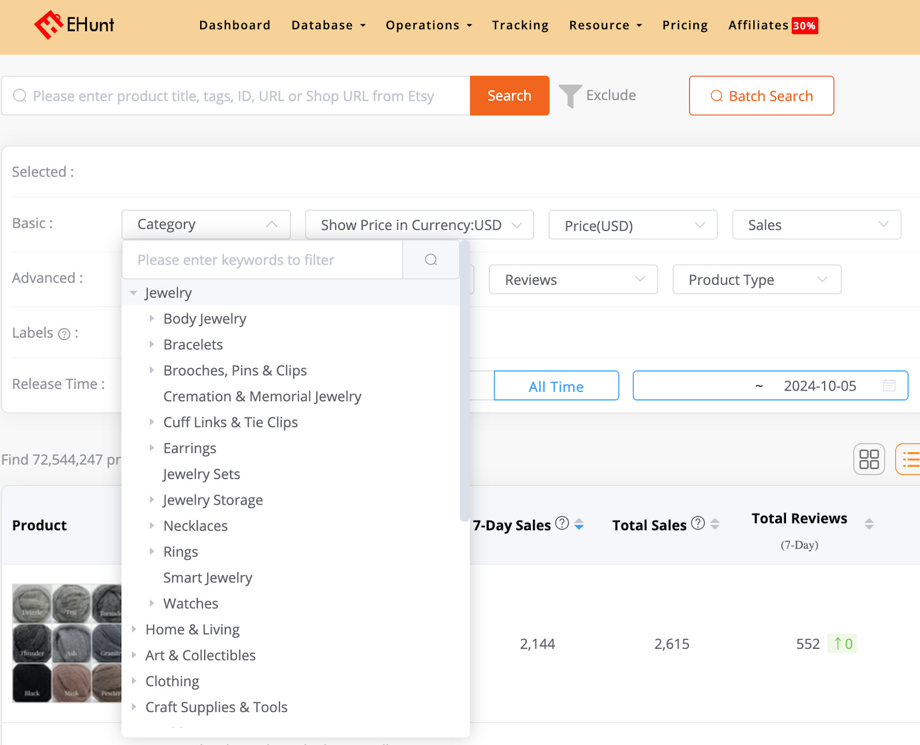
Task: Click the Exclude filter funnel icon
Action: (570, 95)
